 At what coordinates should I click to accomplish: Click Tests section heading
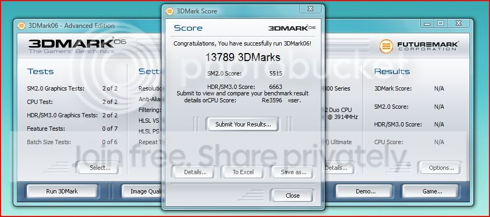(x=40, y=71)
